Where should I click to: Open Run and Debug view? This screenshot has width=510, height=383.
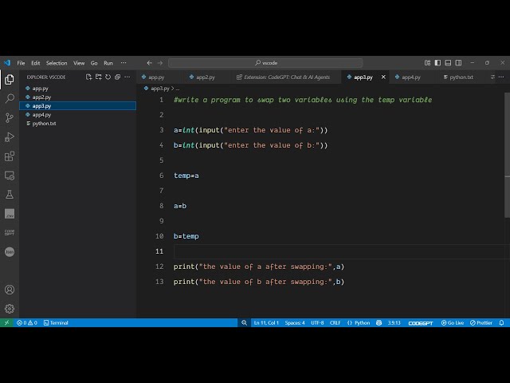(10, 136)
